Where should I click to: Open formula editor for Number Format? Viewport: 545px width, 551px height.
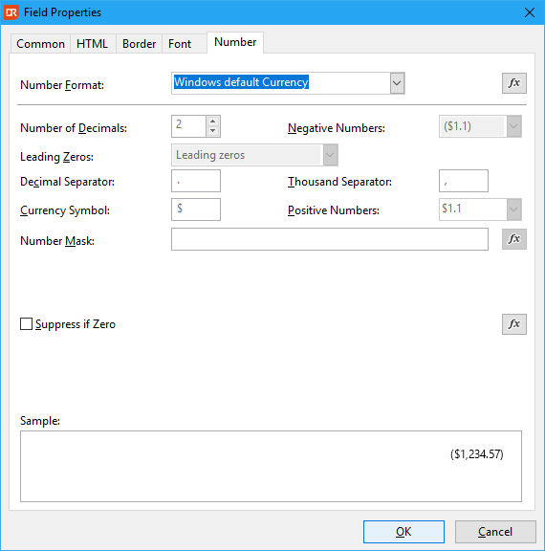[514, 83]
